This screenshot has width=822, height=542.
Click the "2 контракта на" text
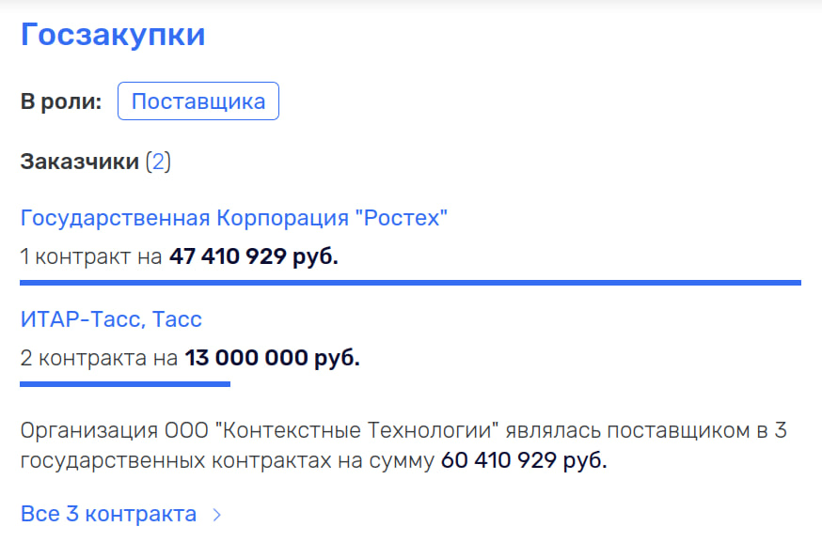pos(99,358)
